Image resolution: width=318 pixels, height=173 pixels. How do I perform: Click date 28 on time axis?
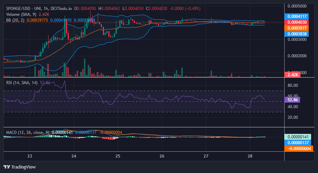(250, 156)
